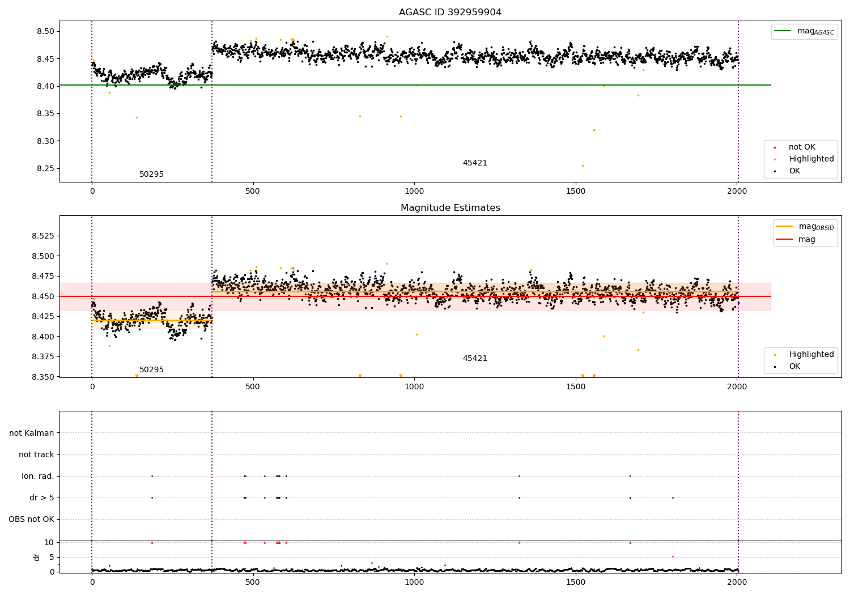
Task: Select the mag AGASC legend entry
Action: coord(804,31)
